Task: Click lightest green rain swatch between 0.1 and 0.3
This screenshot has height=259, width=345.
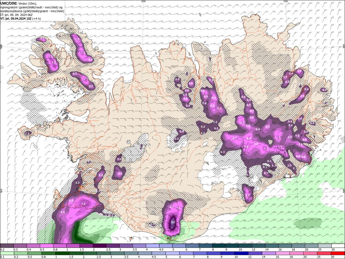Action: 7,253
